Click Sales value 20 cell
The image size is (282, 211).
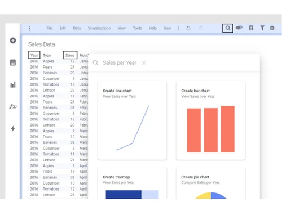[x=73, y=125]
